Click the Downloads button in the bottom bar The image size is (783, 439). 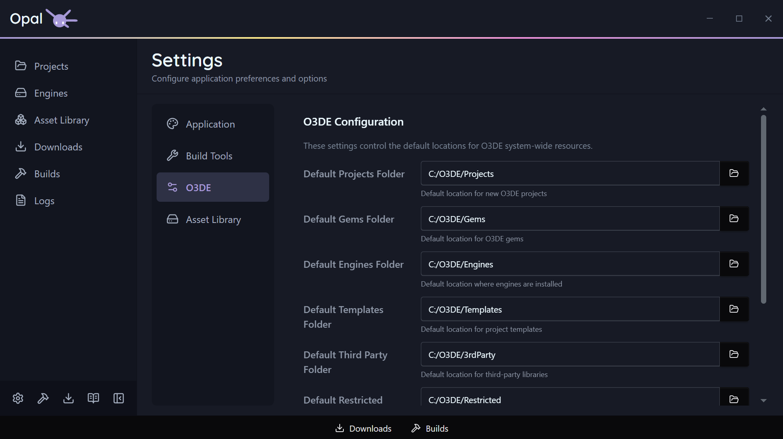click(363, 428)
